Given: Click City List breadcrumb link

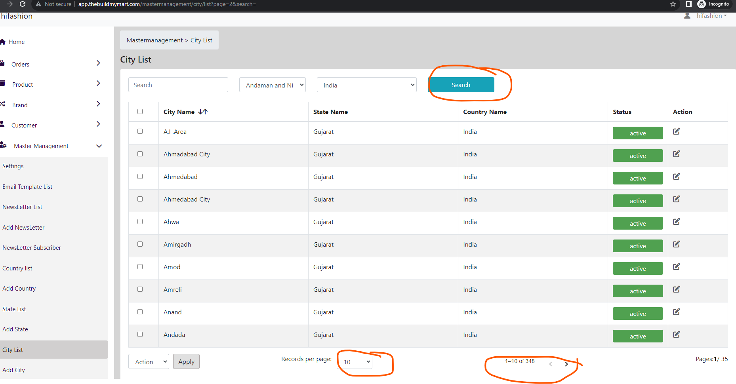Looking at the screenshot, I should click(x=201, y=40).
